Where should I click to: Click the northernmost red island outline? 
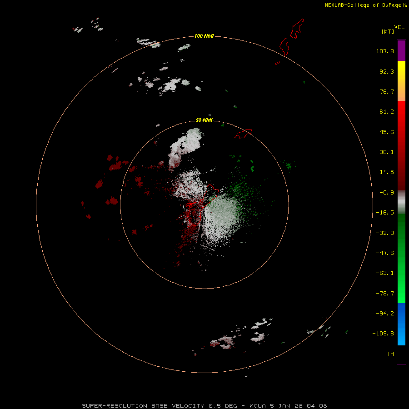click(x=297, y=29)
